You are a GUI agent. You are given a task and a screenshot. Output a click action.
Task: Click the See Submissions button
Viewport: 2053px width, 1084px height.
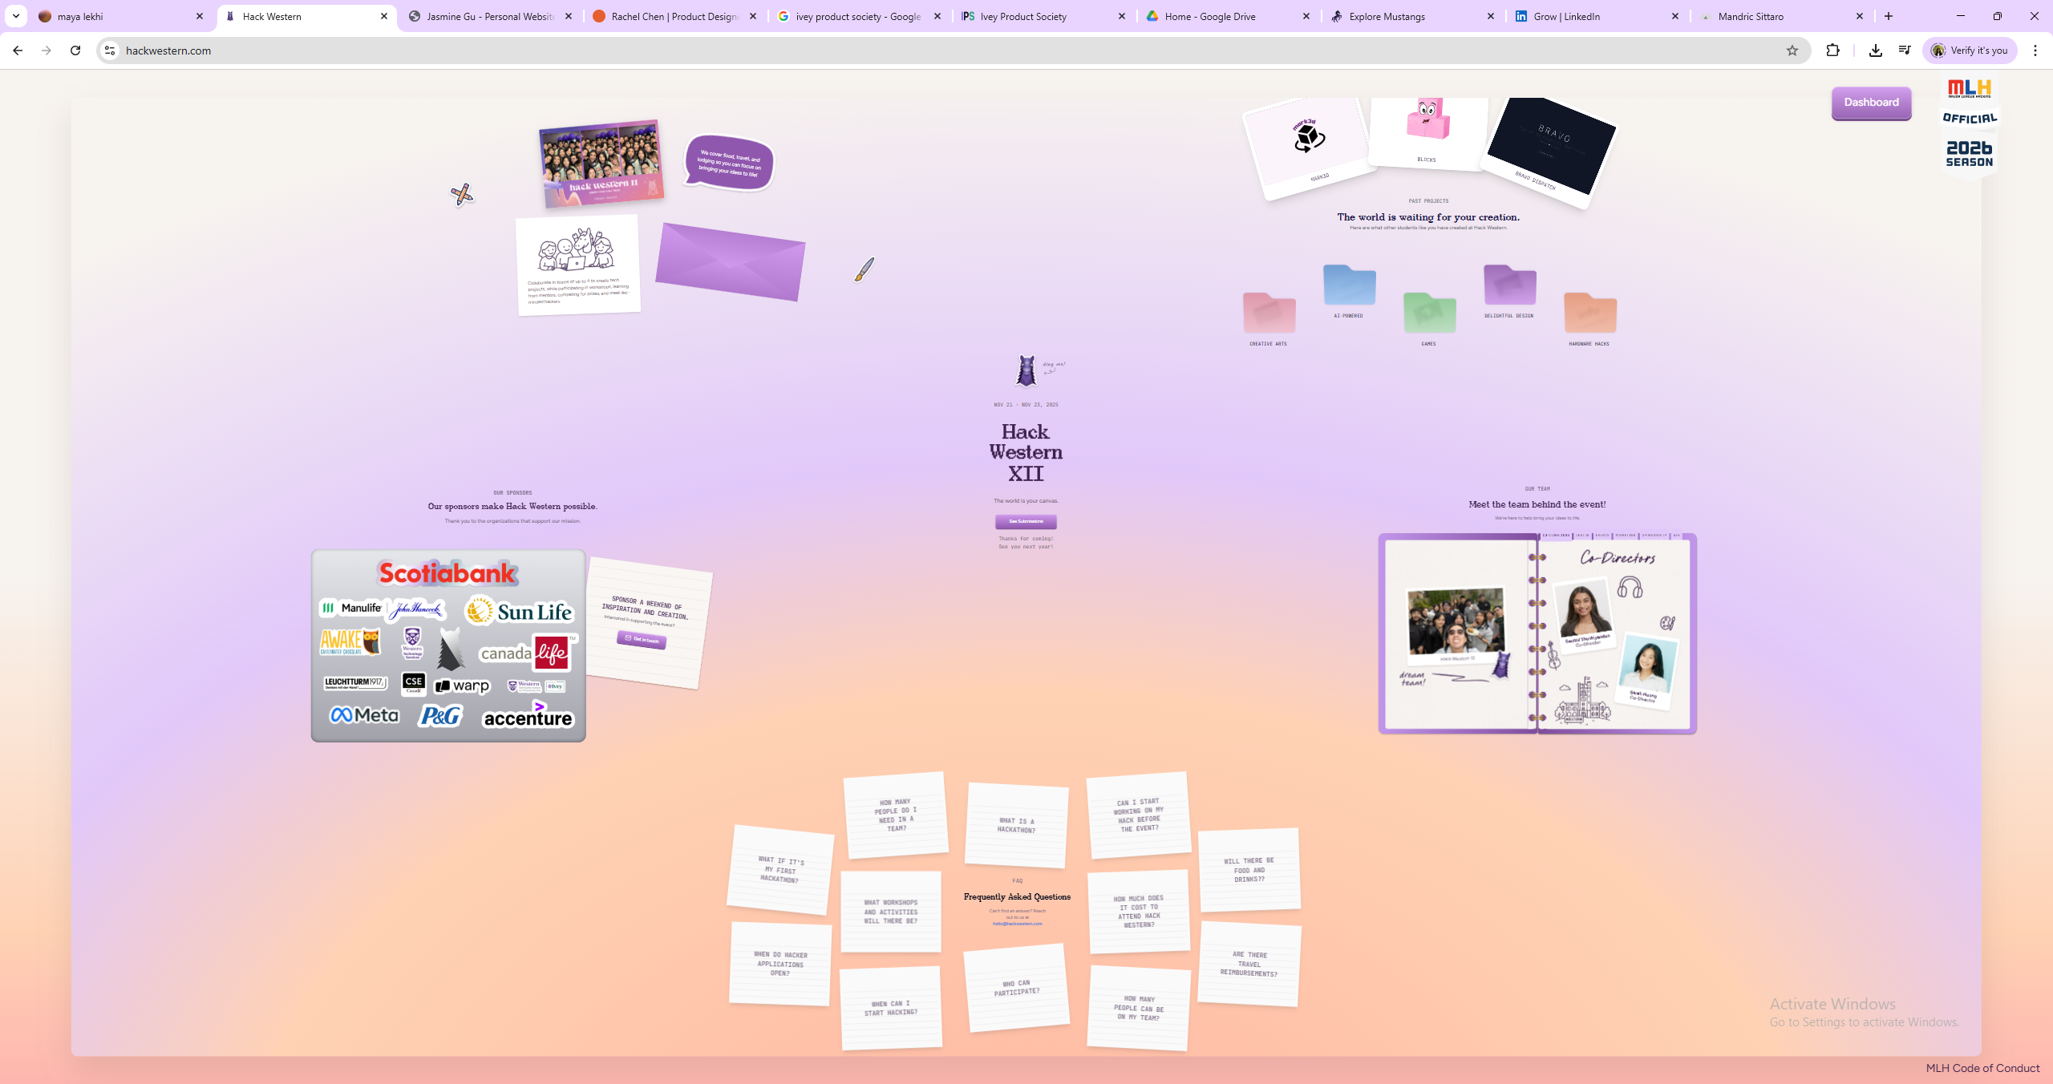pyautogui.click(x=1027, y=522)
